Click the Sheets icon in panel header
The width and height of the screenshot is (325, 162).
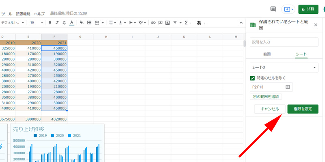tap(253, 25)
